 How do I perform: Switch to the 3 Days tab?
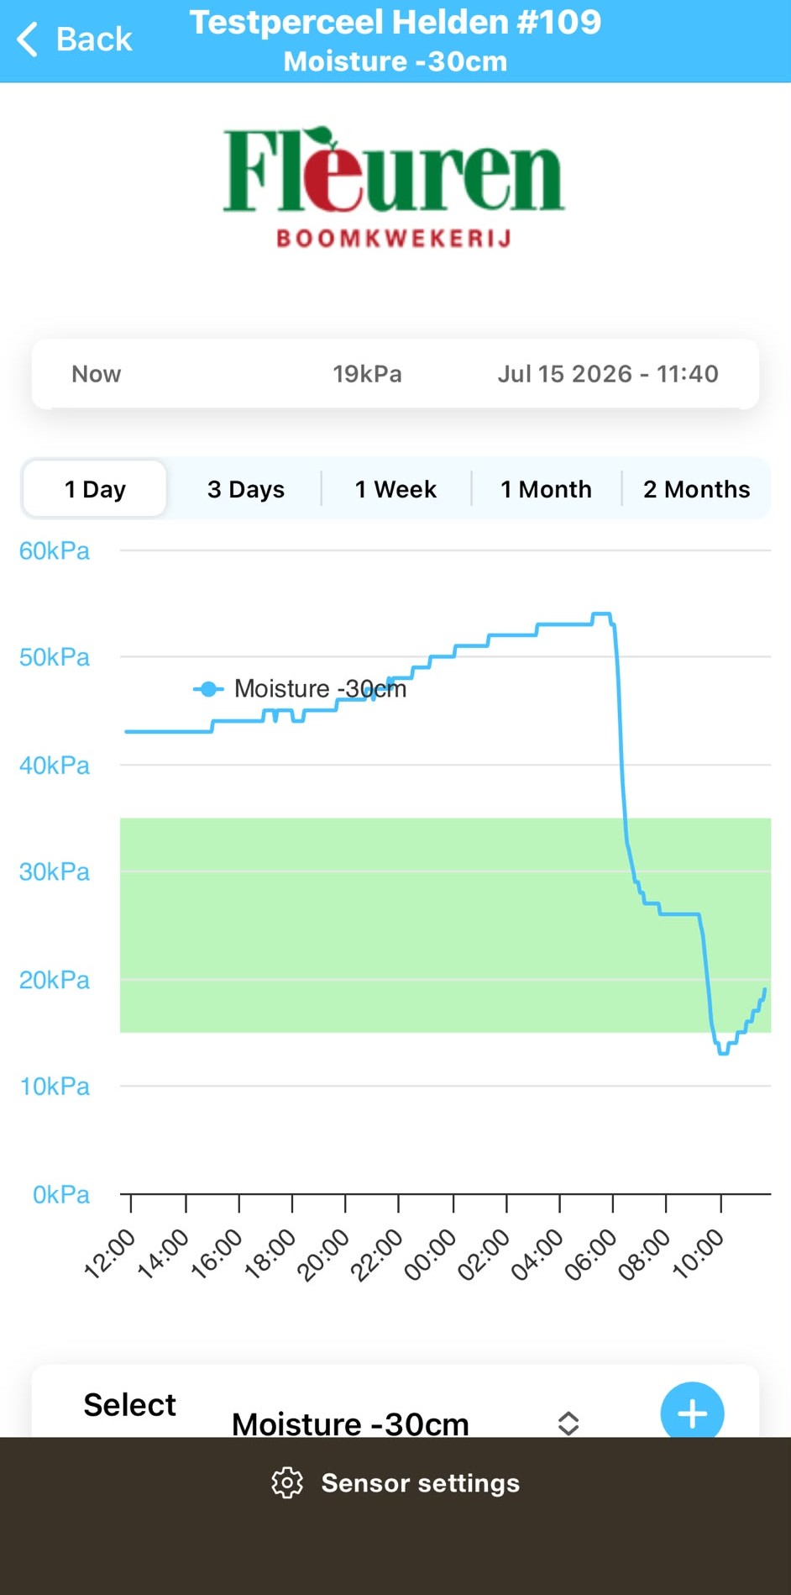(x=246, y=489)
